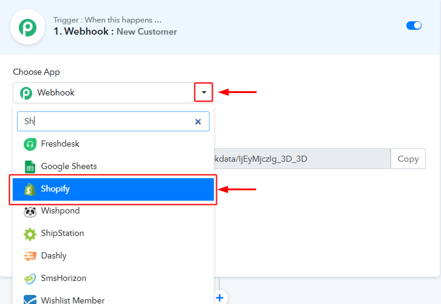Click the Google Sheets icon

30,167
